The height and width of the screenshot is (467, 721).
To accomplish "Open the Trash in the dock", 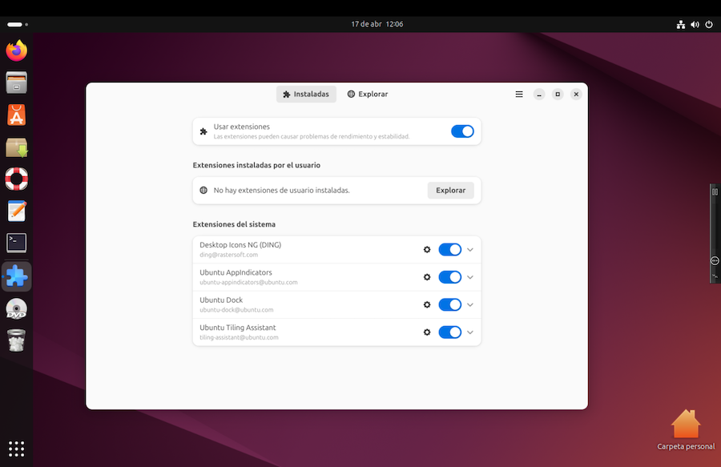I will point(17,340).
